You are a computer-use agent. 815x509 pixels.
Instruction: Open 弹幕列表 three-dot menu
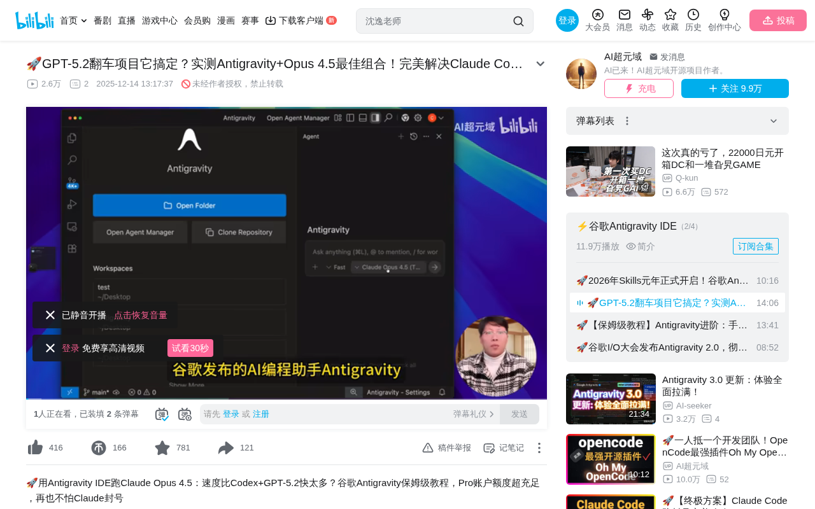coord(627,121)
